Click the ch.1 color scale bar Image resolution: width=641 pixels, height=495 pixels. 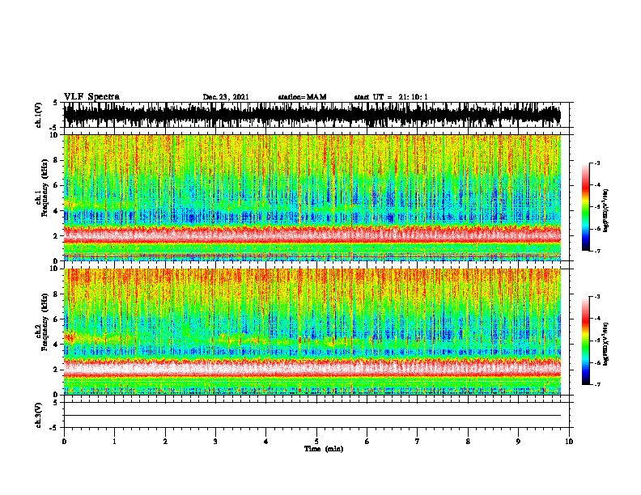(x=586, y=207)
